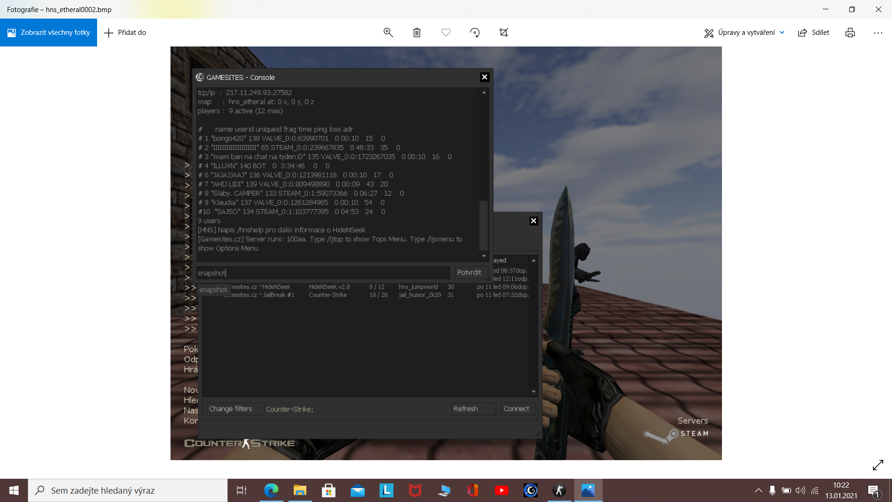Show hidden system tray icons chevron
The height and width of the screenshot is (502, 892).
click(x=758, y=490)
